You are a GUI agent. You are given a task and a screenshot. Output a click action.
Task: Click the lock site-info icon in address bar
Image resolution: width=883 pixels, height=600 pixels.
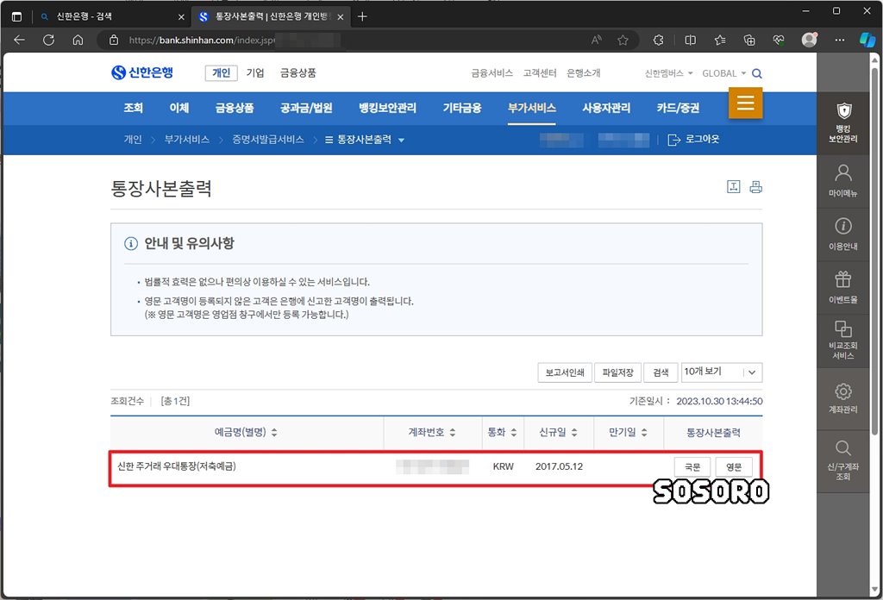pos(114,40)
